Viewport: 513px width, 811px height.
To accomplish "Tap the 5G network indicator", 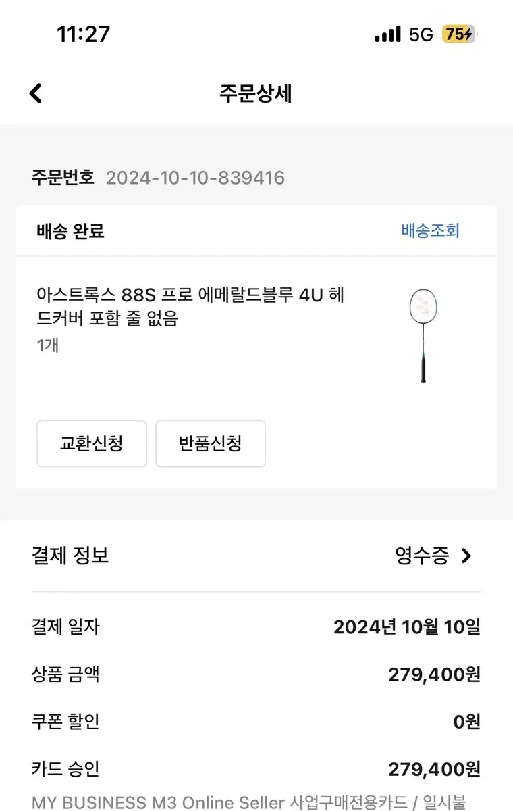I will coord(421,34).
